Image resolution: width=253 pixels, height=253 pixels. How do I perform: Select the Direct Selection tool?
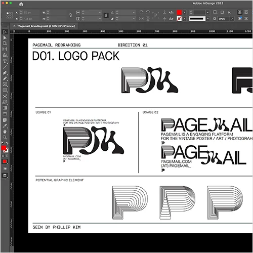[5, 37]
